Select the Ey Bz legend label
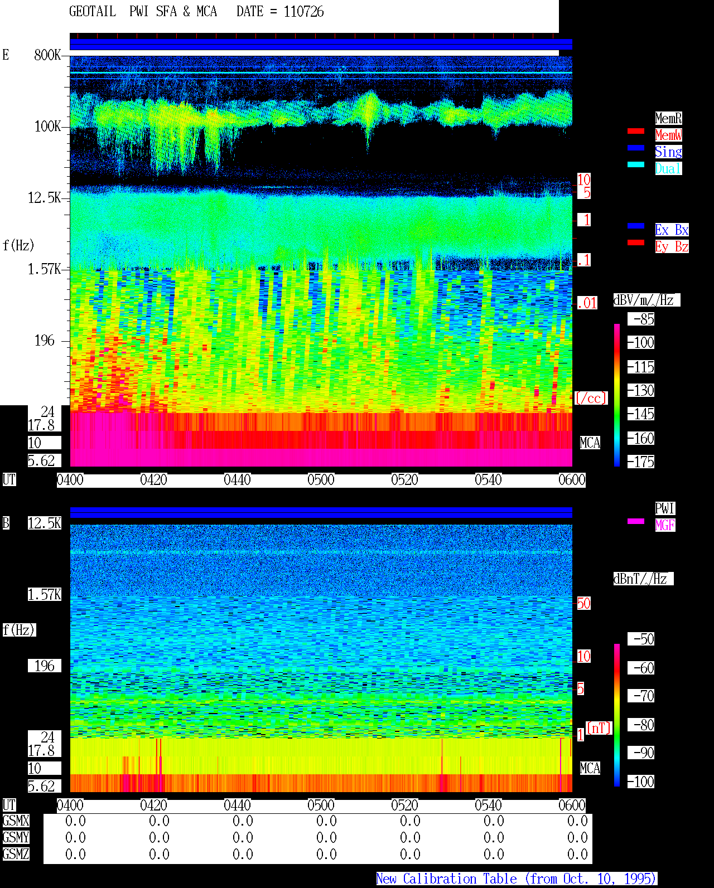Viewport: 714px width, 888px height. point(672,246)
